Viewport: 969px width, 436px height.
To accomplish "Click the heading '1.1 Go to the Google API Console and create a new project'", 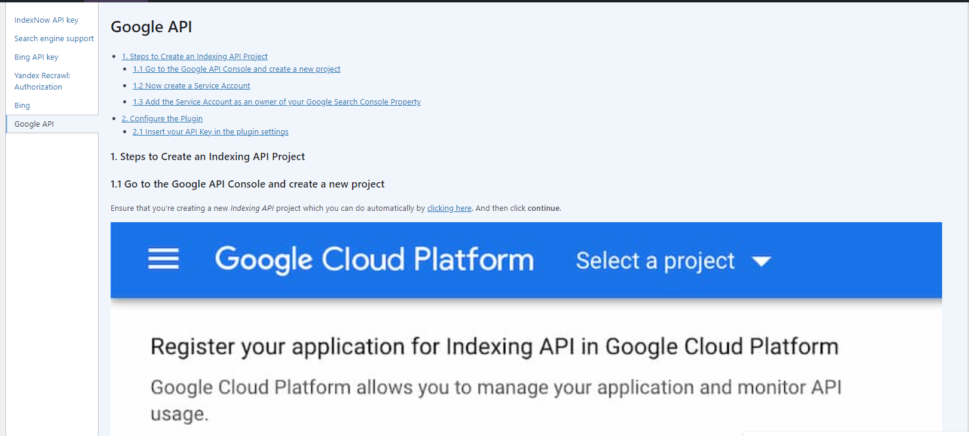I will coord(247,184).
